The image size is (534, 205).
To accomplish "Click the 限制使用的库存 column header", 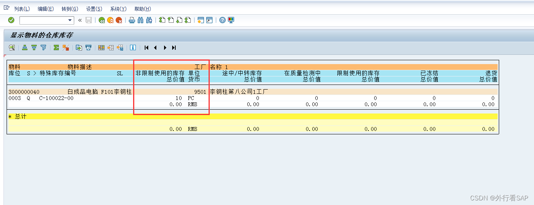I will pyautogui.click(x=358, y=73).
